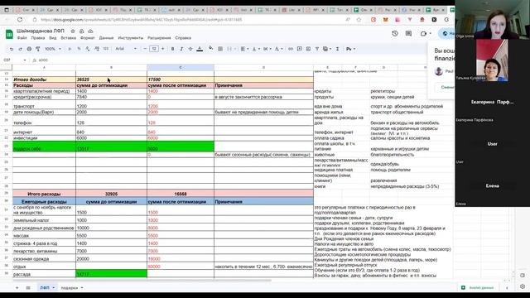The width and height of the screenshot is (530, 298).
Task: Increase decimal places in the toolbar
Action: [x=97, y=49]
